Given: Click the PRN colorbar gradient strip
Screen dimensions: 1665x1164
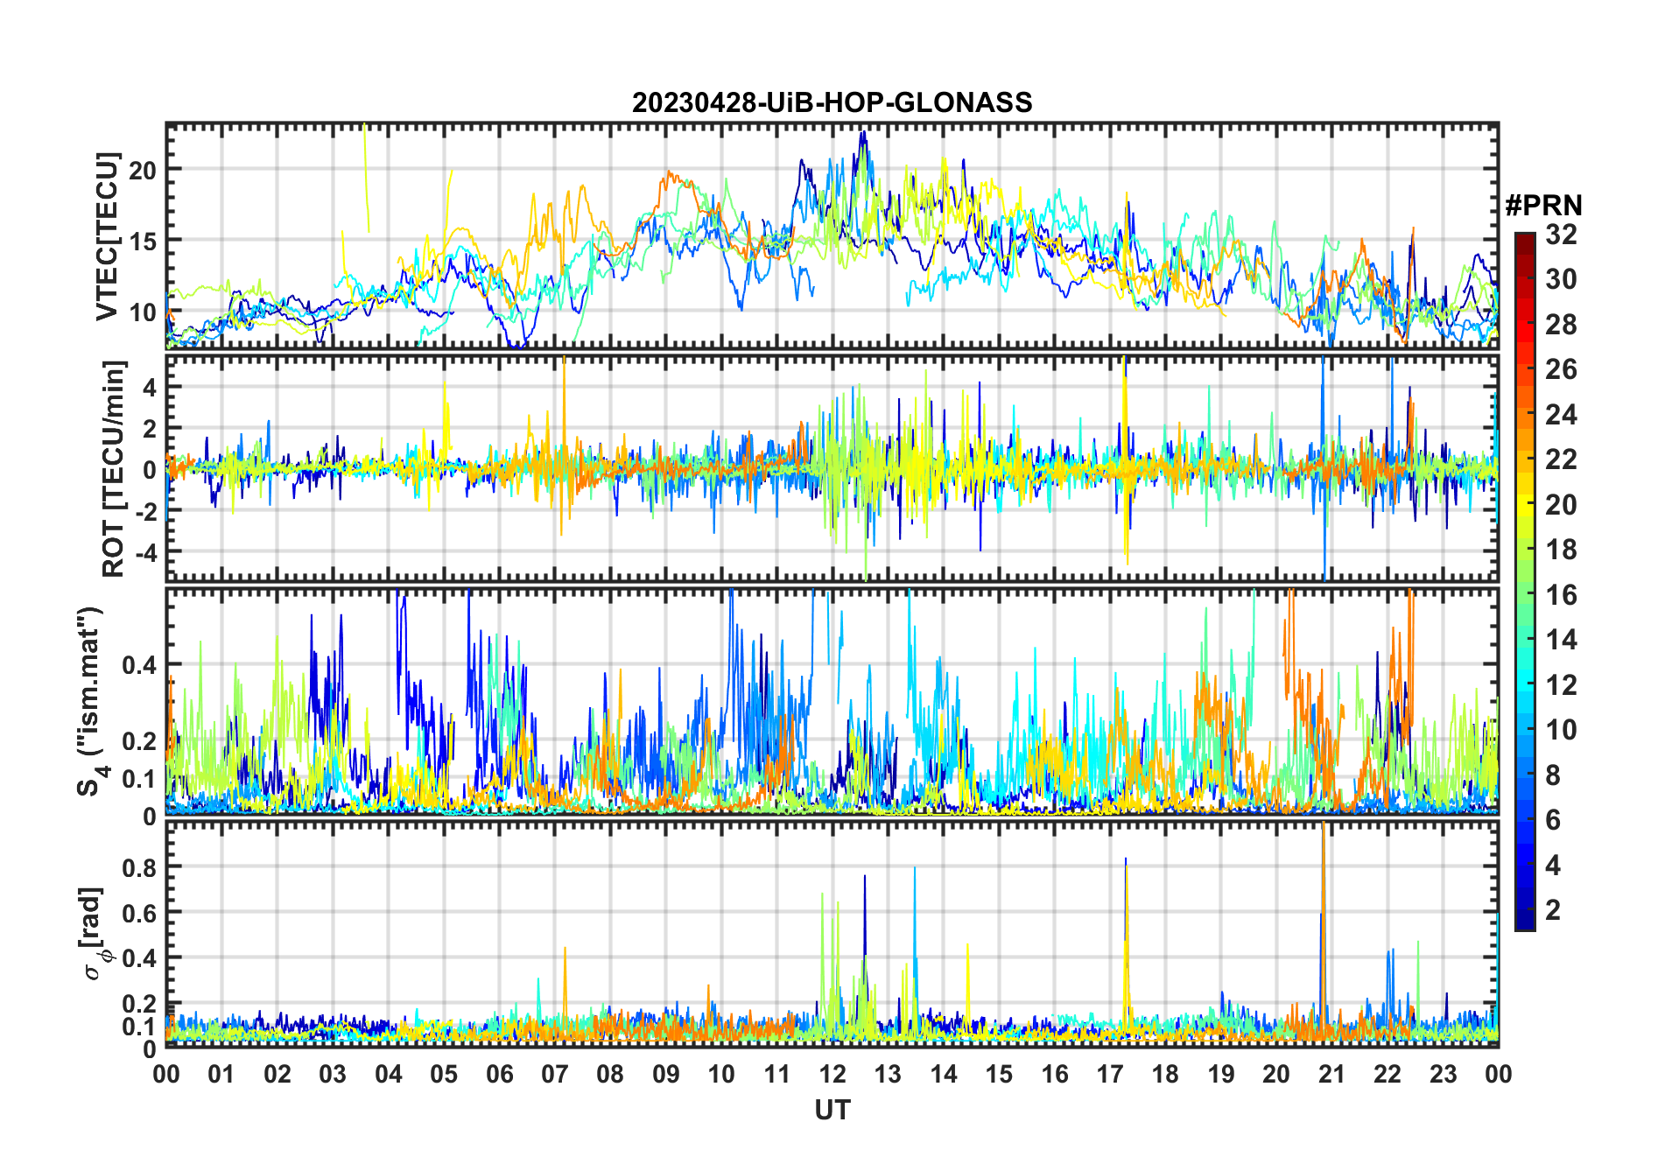Looking at the screenshot, I should (1524, 581).
